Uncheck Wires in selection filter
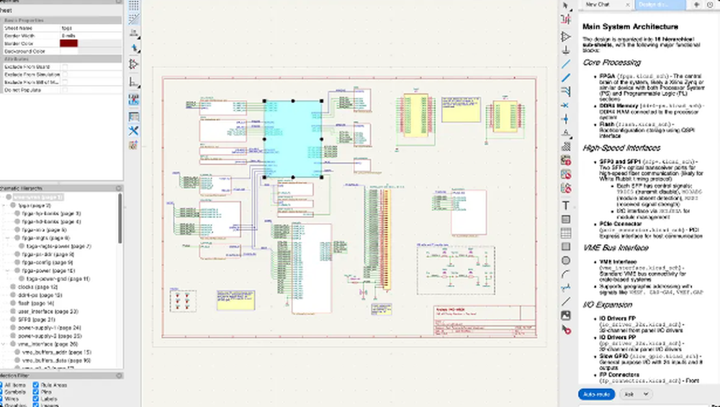 click(x=1, y=399)
